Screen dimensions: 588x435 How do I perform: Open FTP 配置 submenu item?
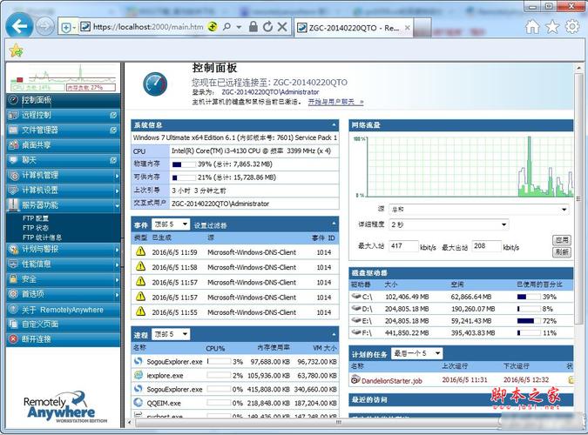(35, 218)
